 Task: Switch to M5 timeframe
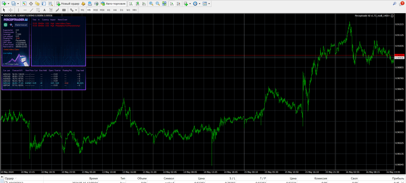tap(89, 10)
